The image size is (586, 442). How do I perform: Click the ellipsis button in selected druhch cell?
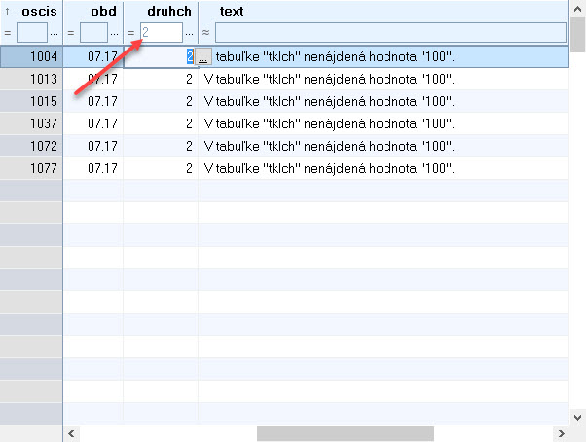202,57
